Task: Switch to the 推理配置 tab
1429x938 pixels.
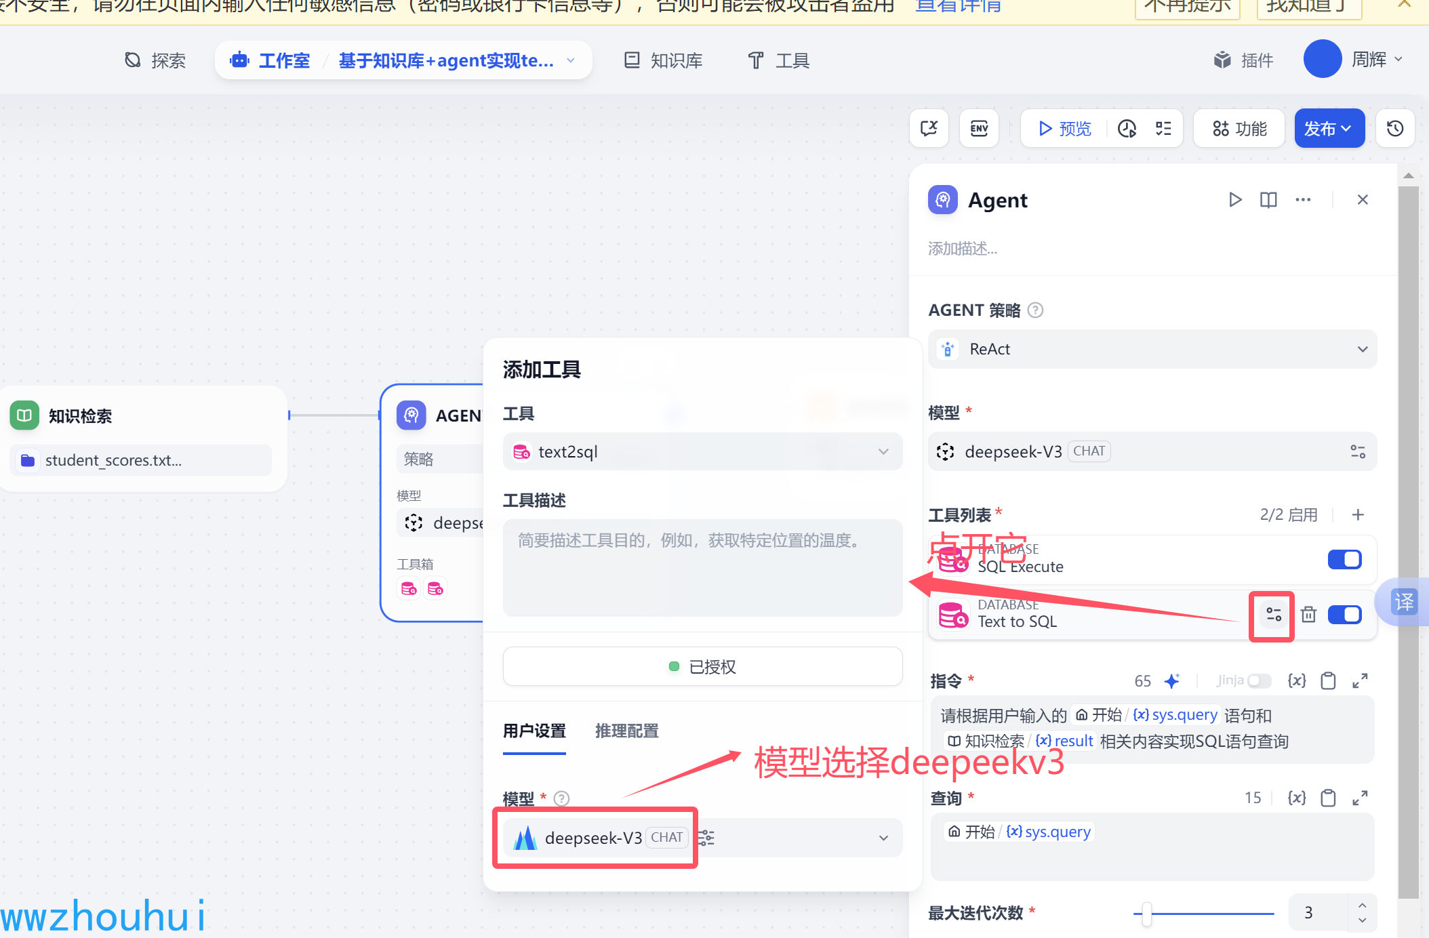Action: click(x=626, y=731)
